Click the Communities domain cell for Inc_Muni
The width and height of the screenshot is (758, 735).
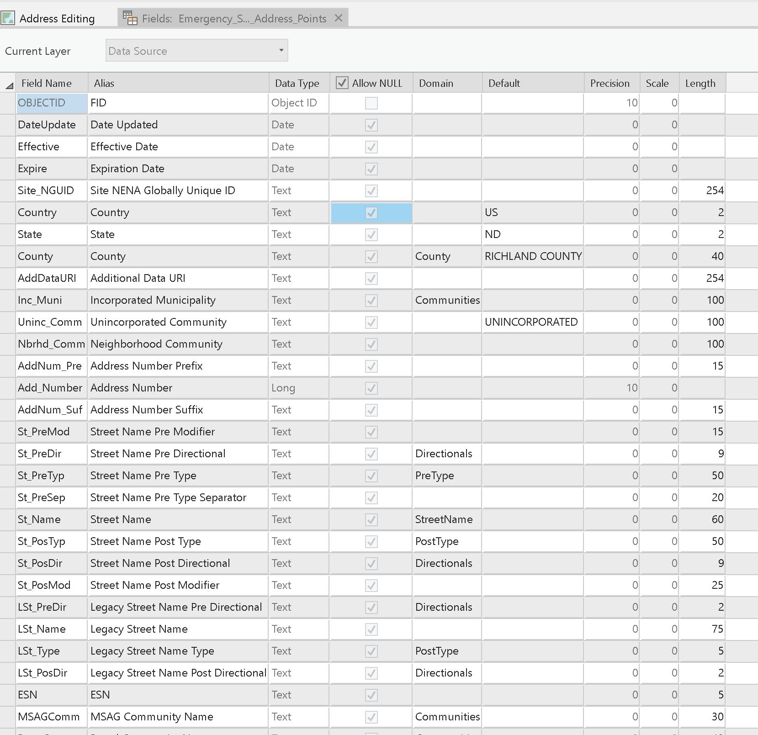click(447, 300)
